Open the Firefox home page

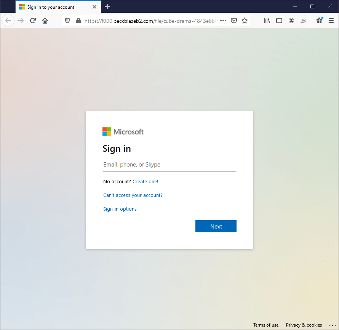click(x=45, y=21)
